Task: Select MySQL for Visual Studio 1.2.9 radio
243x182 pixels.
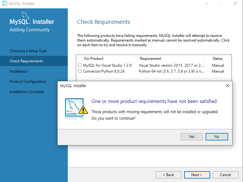Action: click(x=80, y=65)
